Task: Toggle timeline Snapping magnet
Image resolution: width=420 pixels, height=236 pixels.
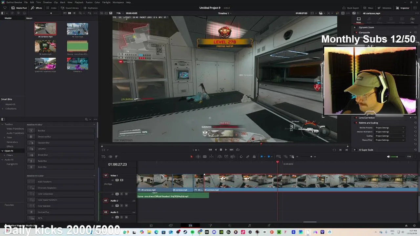Action: 241,157
